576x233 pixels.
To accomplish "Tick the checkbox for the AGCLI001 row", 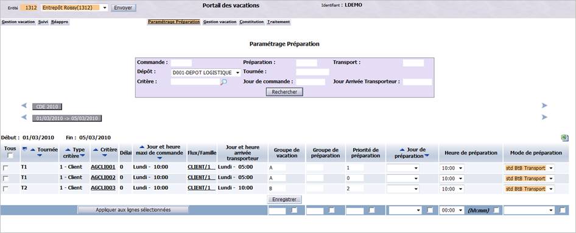I will point(5,168).
